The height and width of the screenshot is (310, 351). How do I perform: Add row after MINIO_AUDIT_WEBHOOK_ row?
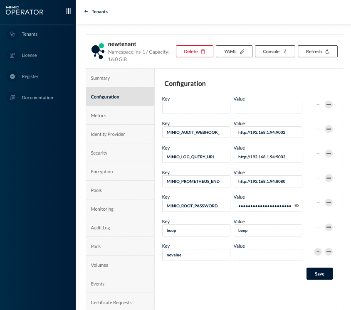pyautogui.click(x=318, y=129)
